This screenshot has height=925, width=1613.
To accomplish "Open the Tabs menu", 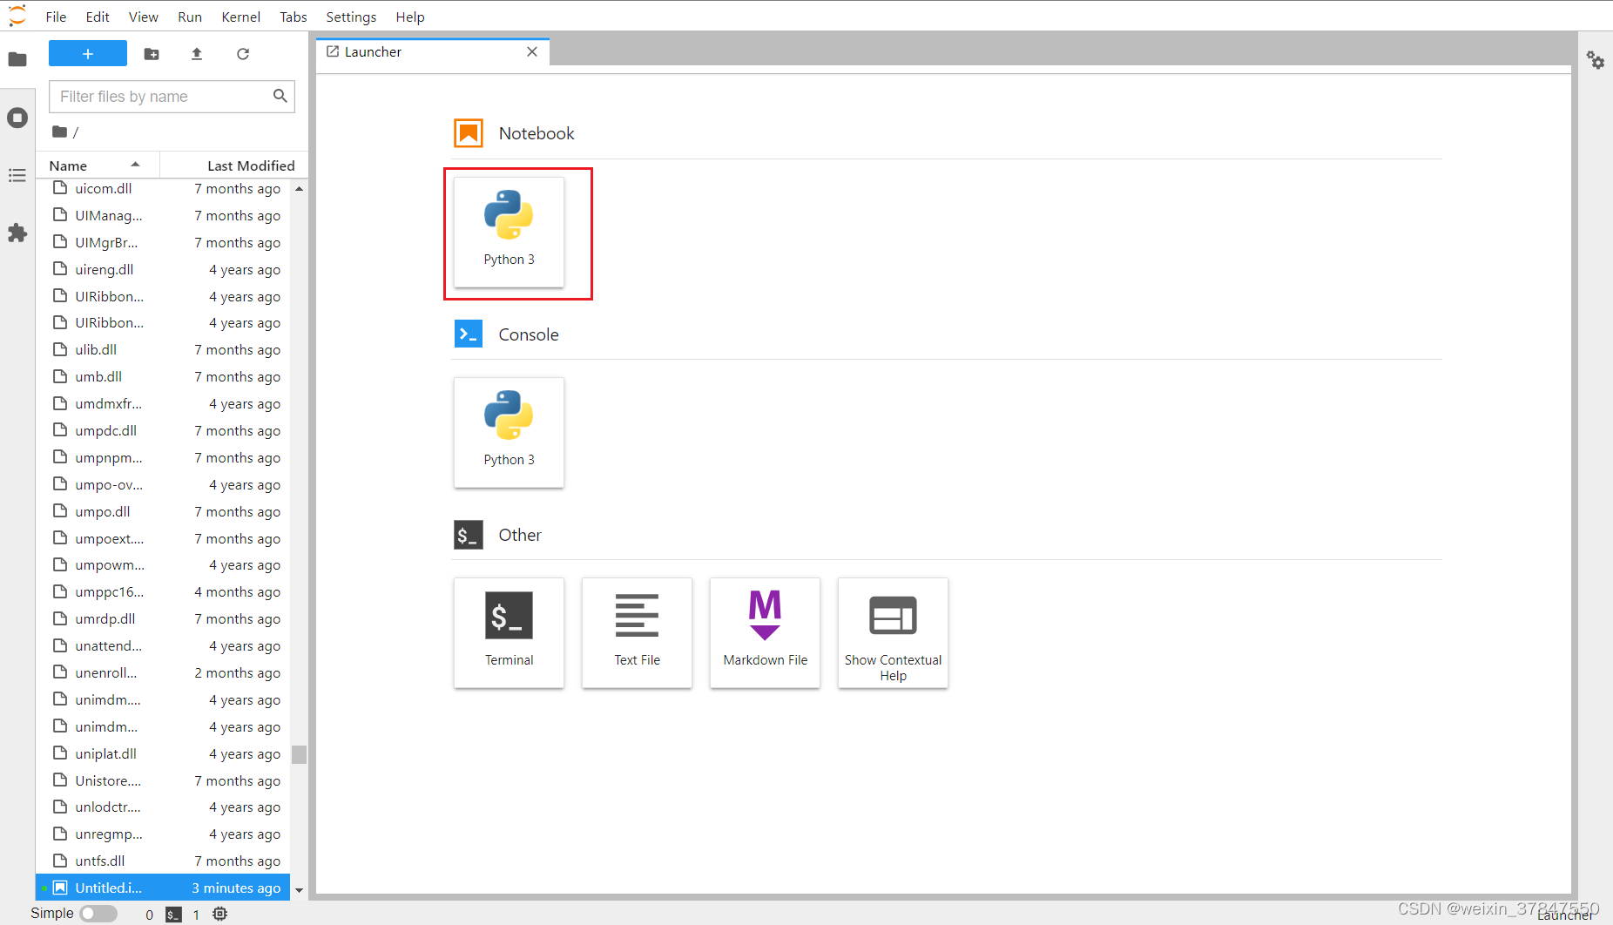I will (294, 17).
